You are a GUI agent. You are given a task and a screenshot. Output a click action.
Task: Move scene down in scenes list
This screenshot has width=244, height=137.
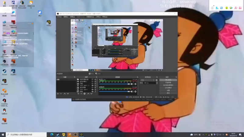68,94
